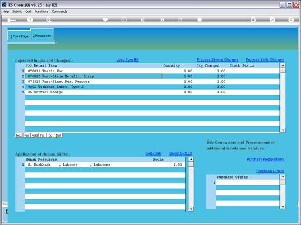Screen dimensions: 301x225
Task: Click the checkmark submit icon
Action: [x=272, y=20]
